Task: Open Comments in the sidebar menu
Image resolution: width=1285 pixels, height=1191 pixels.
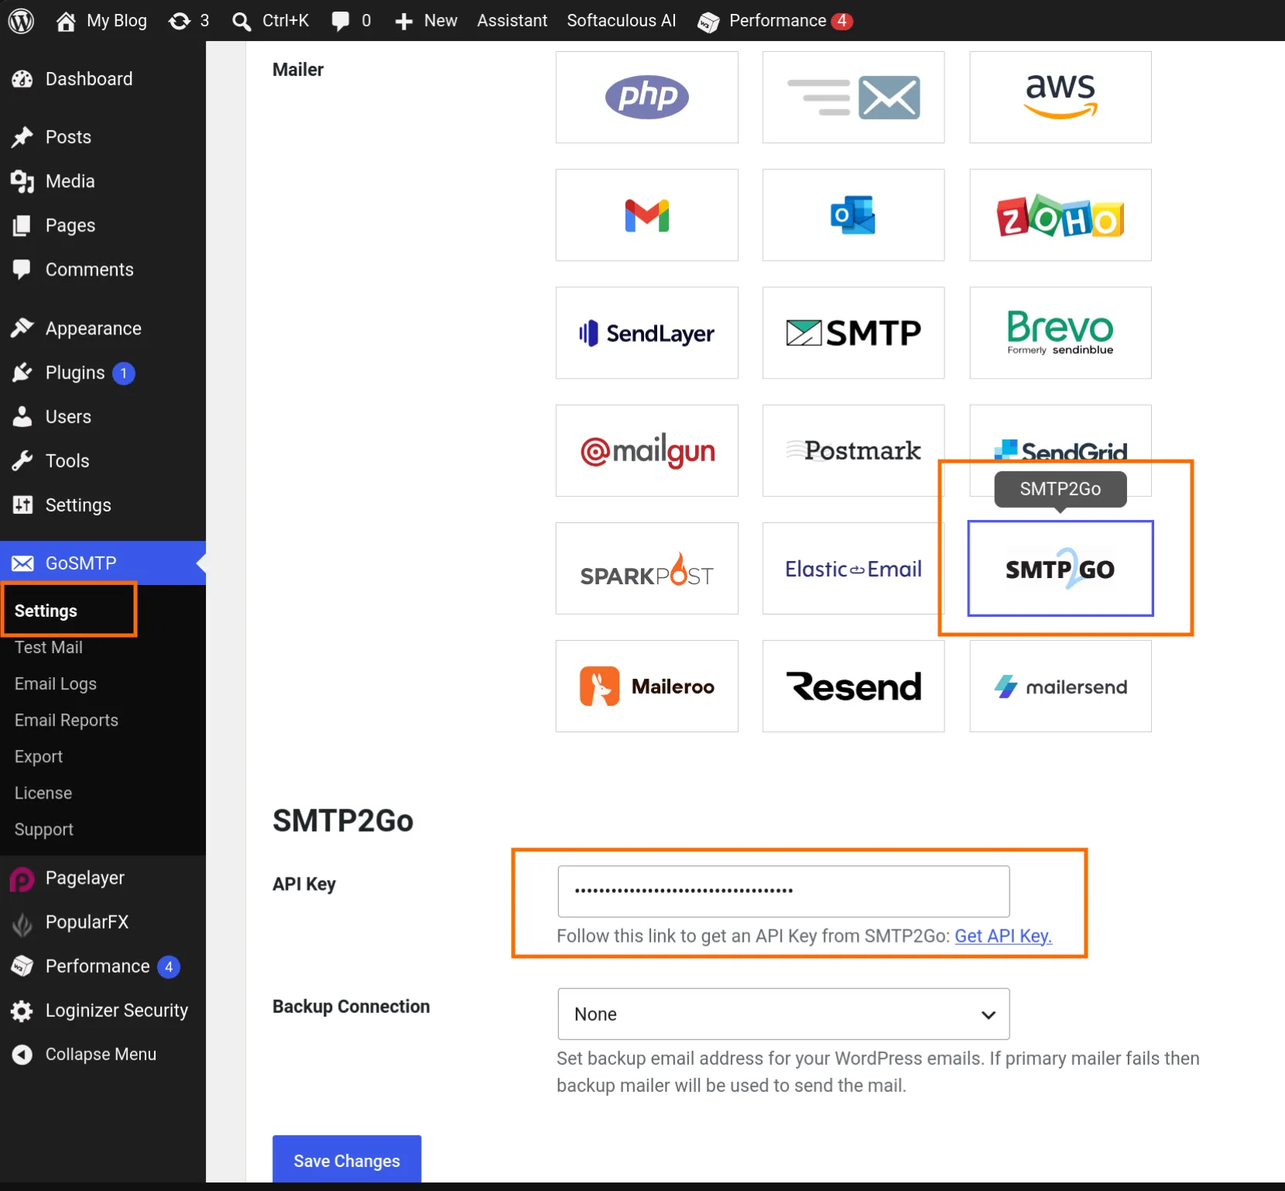Action: (x=103, y=269)
